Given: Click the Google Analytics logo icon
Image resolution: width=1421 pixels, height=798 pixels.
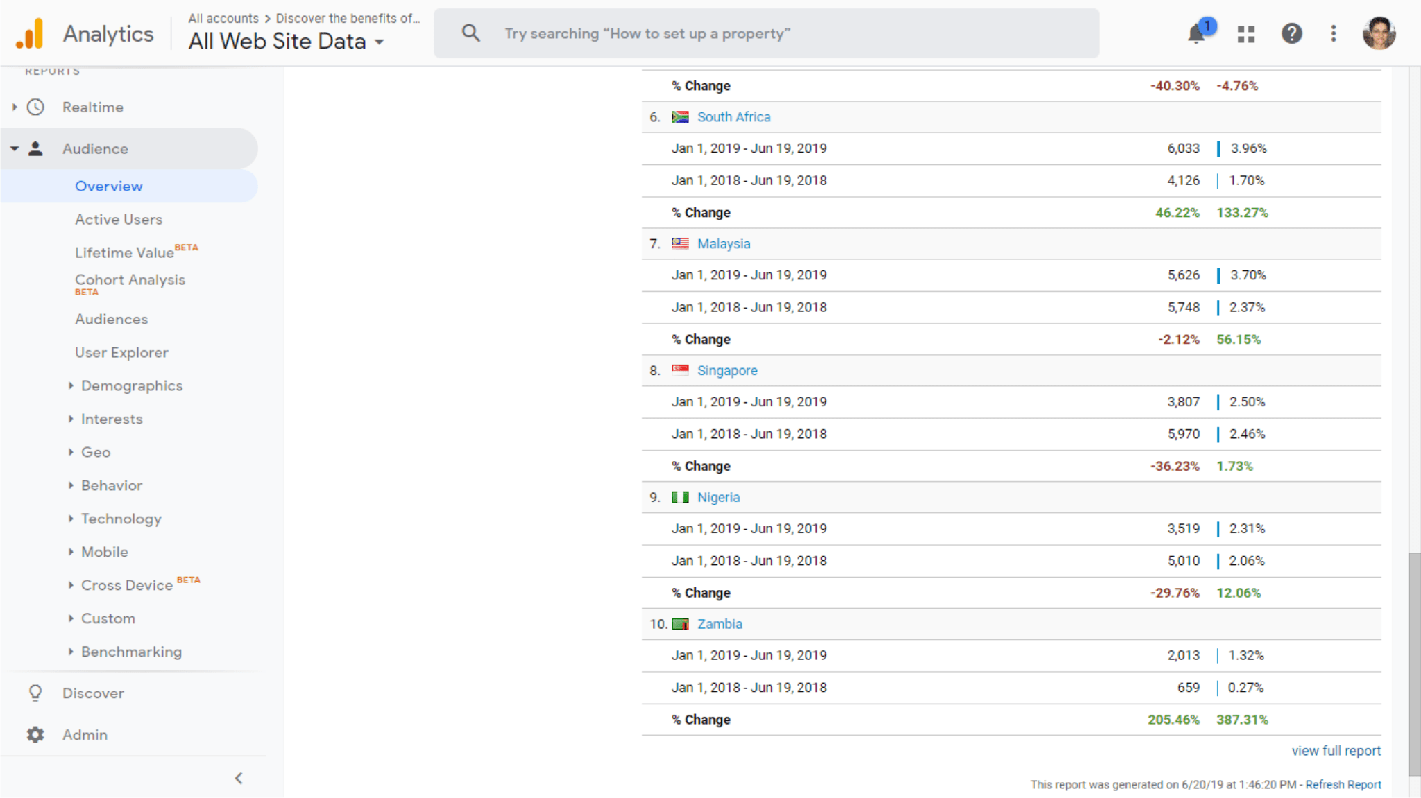Looking at the screenshot, I should tap(30, 33).
